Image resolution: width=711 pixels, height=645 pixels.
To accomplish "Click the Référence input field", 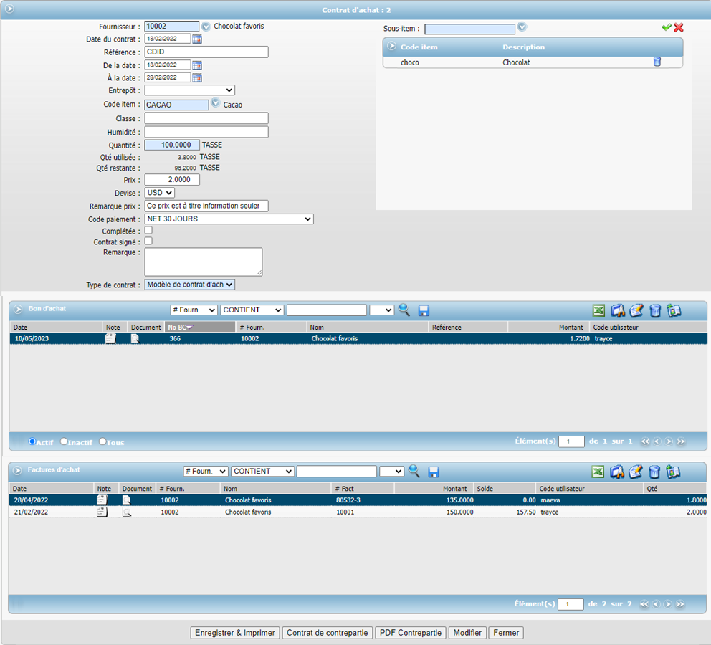I will click(x=206, y=52).
